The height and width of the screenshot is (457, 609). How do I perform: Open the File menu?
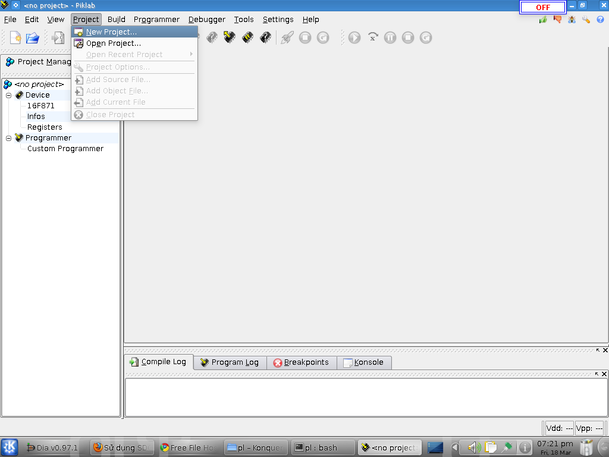[x=10, y=20]
